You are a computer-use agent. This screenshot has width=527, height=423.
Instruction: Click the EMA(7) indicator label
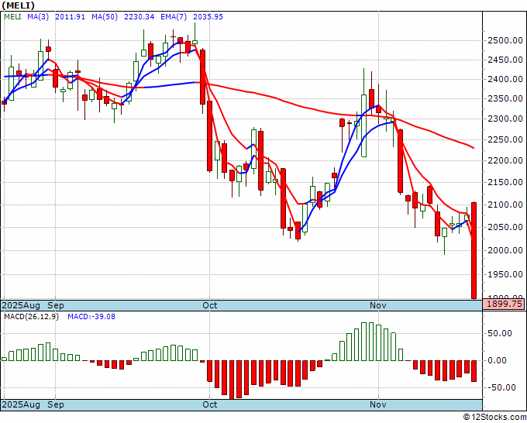point(174,17)
